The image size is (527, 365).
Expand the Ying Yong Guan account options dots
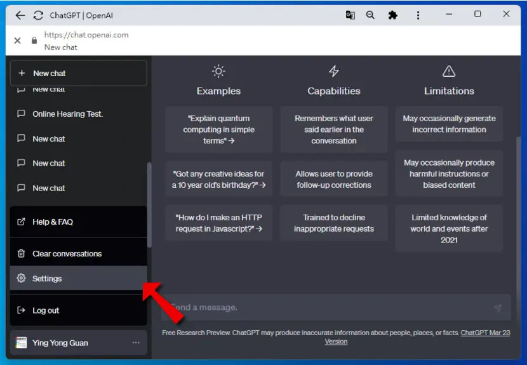(x=136, y=343)
